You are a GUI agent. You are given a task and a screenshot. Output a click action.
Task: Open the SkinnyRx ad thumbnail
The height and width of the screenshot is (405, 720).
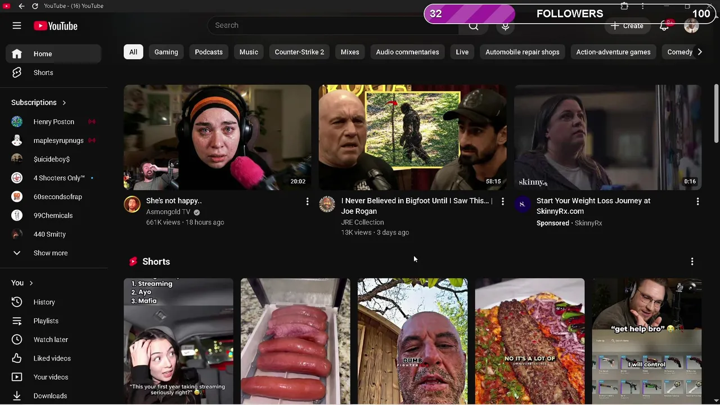pos(607,137)
